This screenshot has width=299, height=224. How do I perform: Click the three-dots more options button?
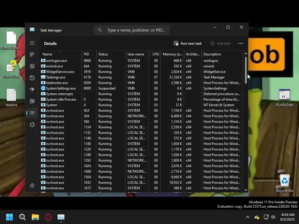(241, 43)
